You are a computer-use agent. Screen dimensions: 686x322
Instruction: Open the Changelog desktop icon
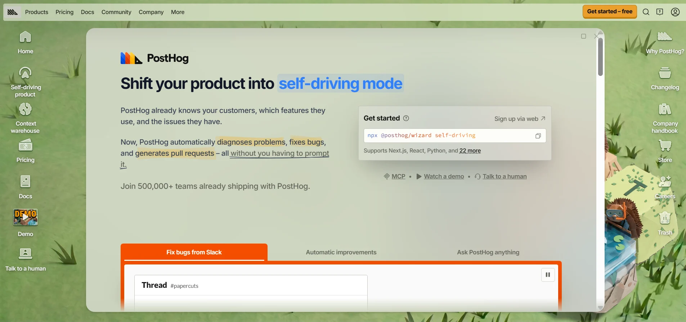tap(665, 79)
